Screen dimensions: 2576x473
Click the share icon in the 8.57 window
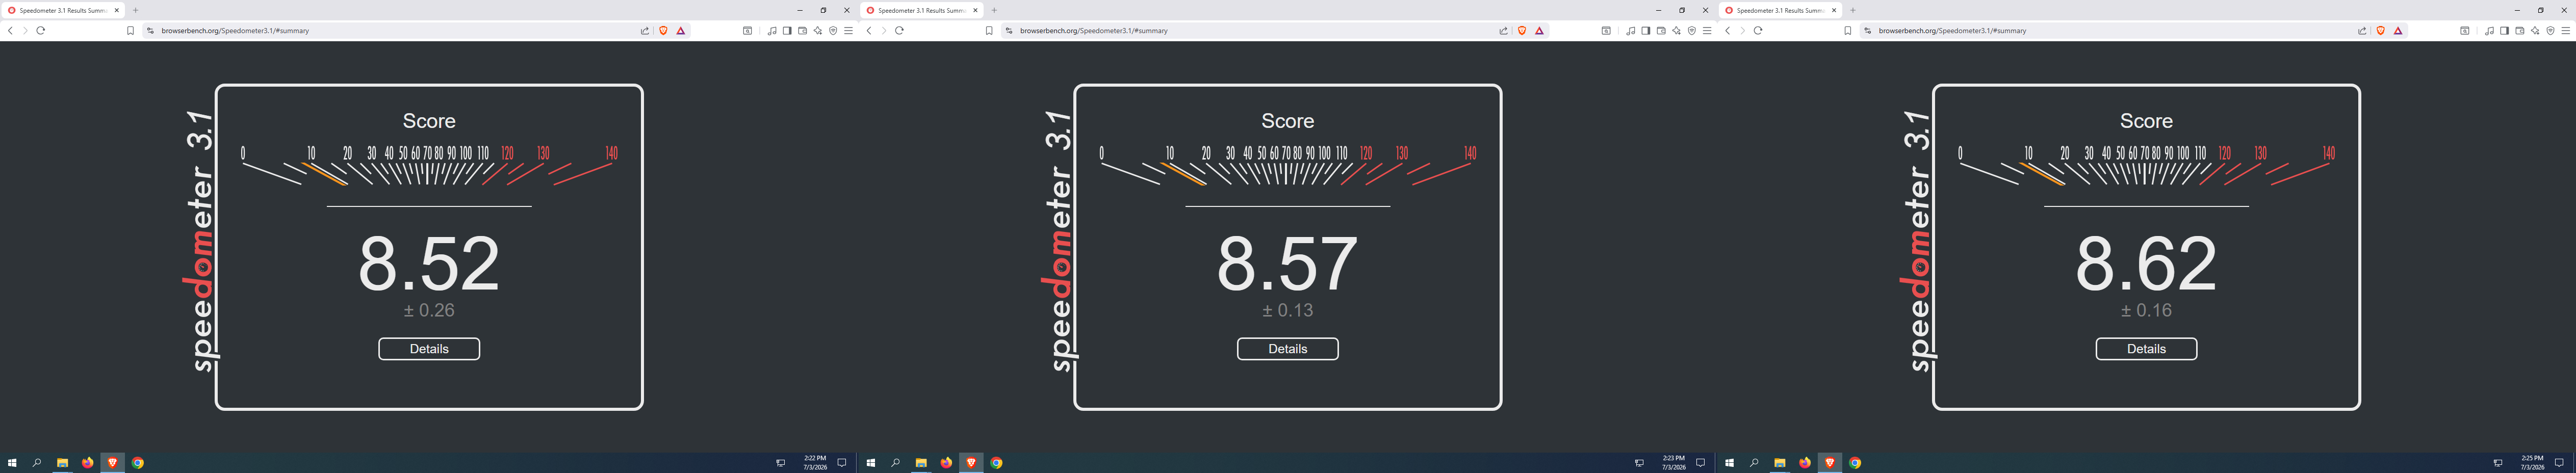(x=1503, y=31)
